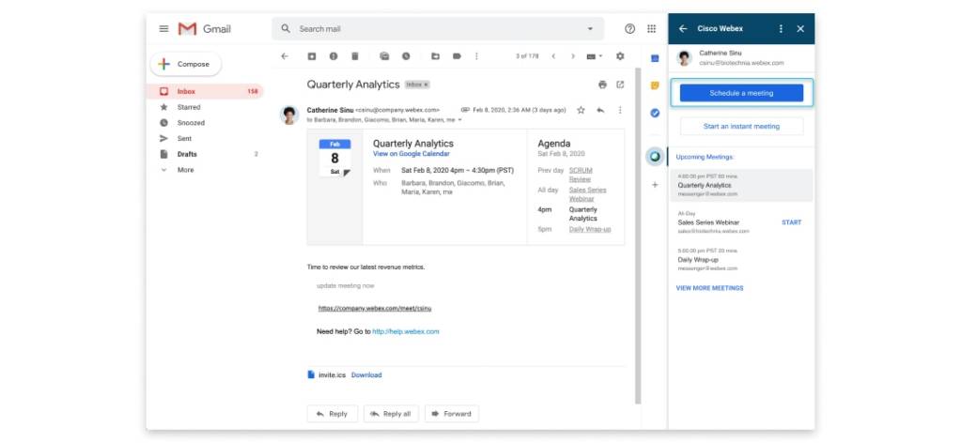
Task: Go back in Cisco Webex panel
Action: pyautogui.click(x=683, y=29)
